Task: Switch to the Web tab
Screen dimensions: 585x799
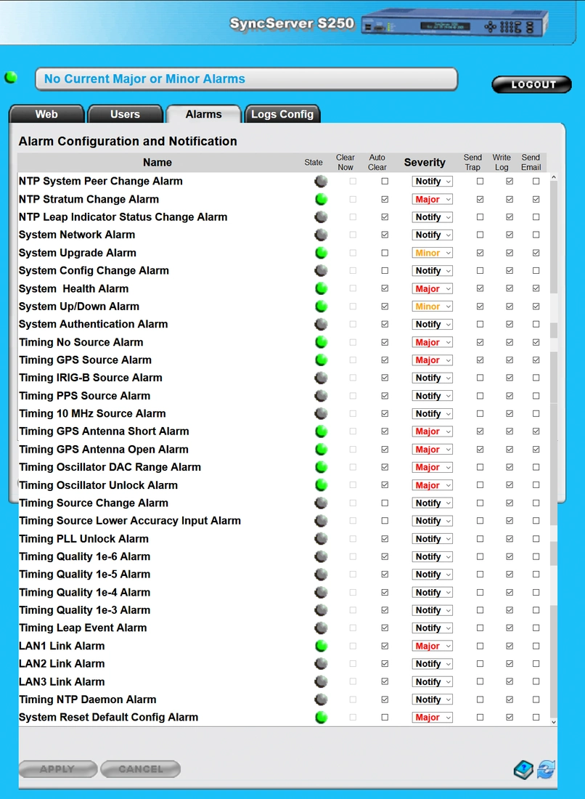Action: [x=46, y=114]
